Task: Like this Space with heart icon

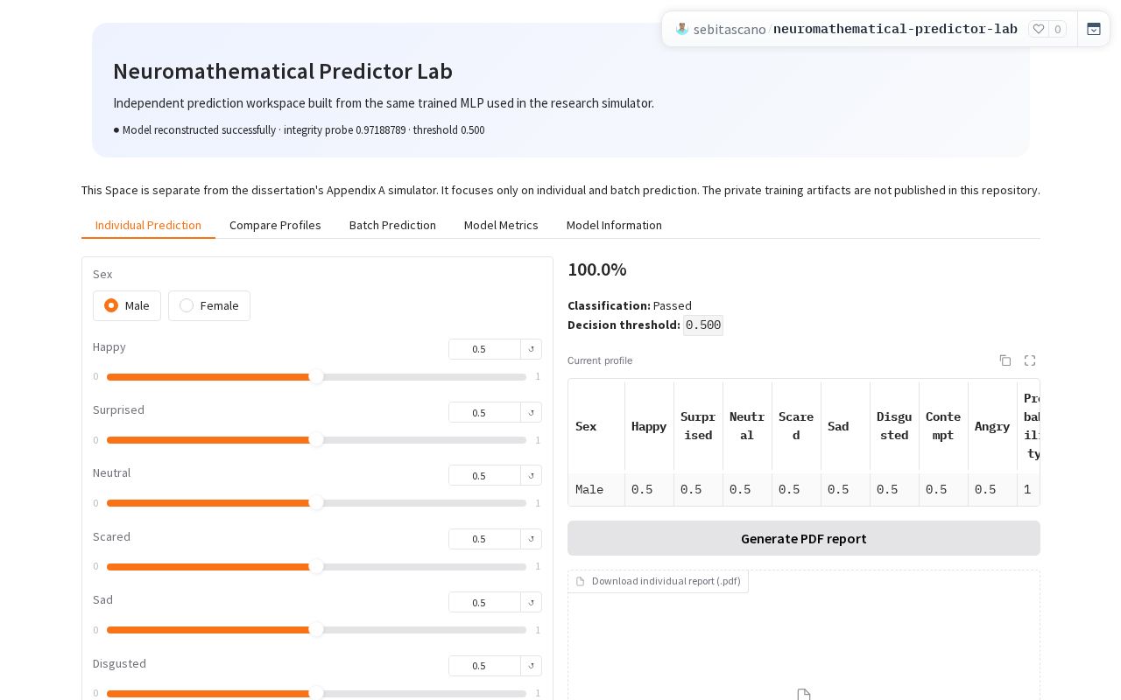Action: click(x=1039, y=29)
